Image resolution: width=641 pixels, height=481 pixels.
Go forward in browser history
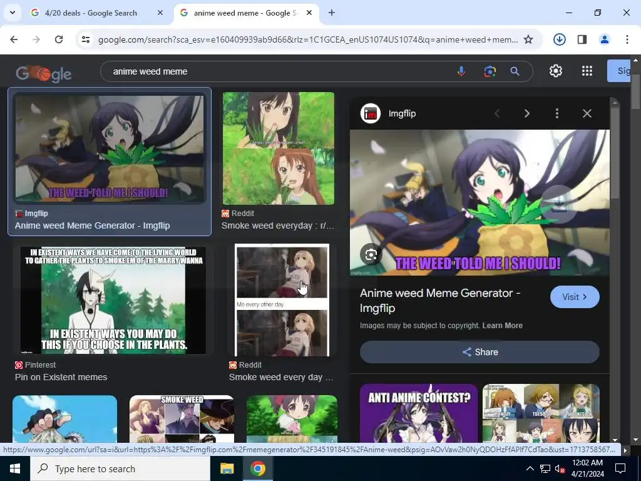pyautogui.click(x=36, y=39)
